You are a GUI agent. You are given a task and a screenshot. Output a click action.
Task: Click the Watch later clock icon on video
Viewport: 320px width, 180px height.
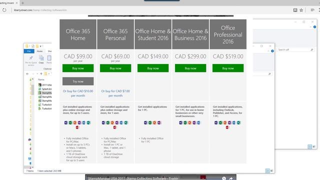[224, 178]
